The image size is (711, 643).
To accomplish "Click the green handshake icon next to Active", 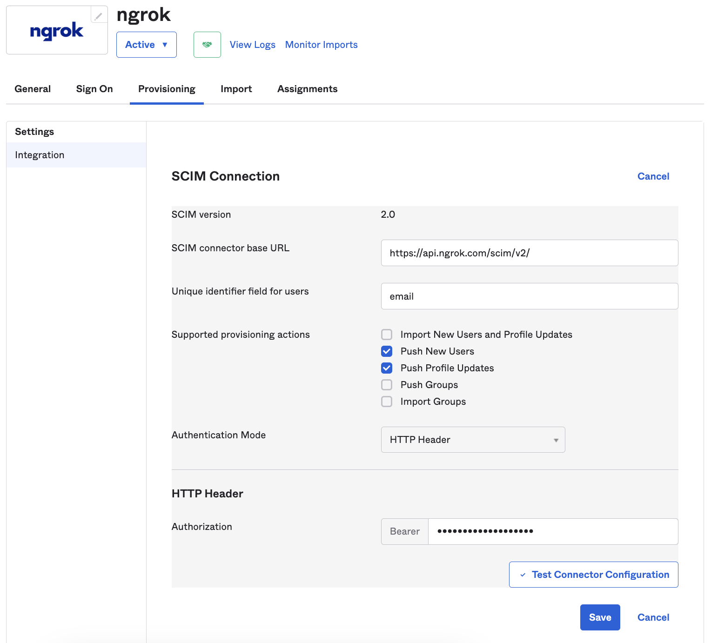I will (207, 44).
